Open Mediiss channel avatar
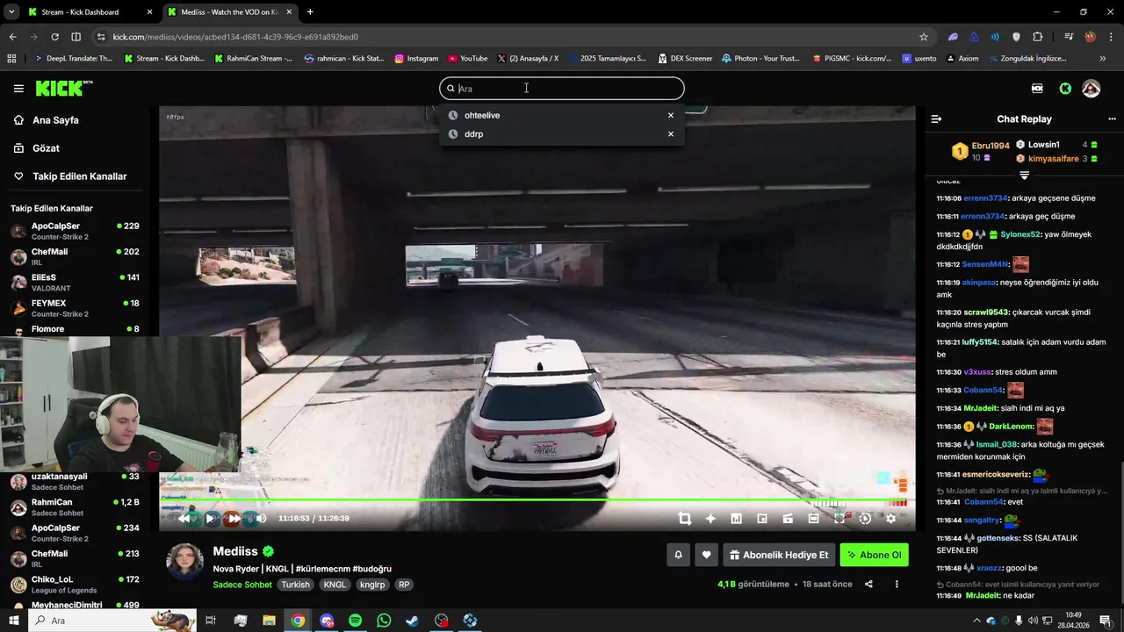Image resolution: width=1124 pixels, height=632 pixels. pos(185,562)
